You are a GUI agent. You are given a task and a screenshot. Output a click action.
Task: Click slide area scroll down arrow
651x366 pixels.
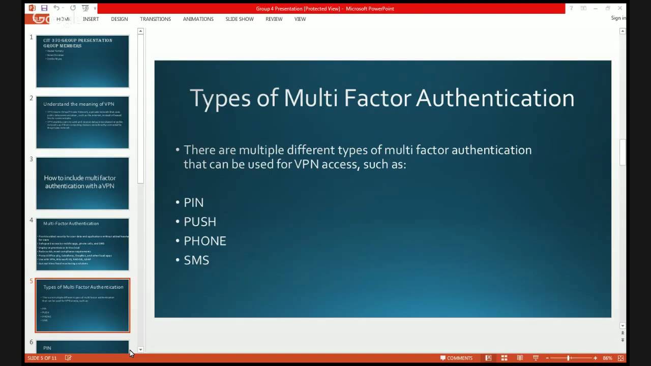(623, 326)
